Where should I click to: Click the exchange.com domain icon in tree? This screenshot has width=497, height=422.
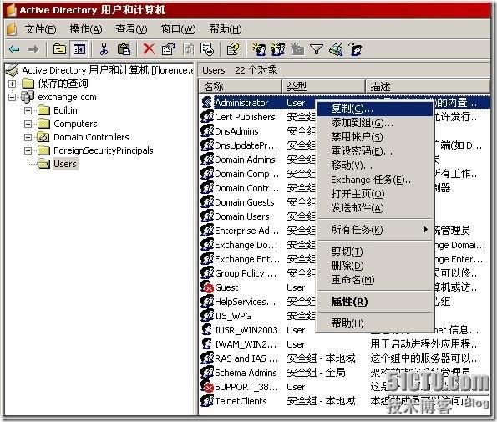pyautogui.click(x=28, y=97)
